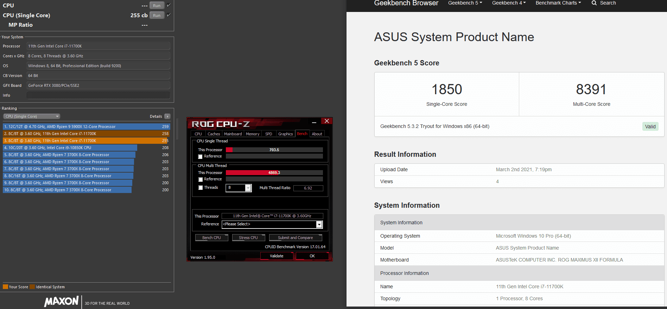Image resolution: width=667 pixels, height=309 pixels.
Task: Click the multi thread score bar 4869.3
Action: [274, 173]
